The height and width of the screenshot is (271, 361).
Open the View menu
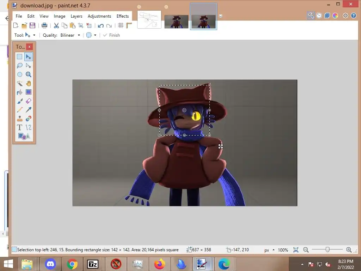pos(44,16)
